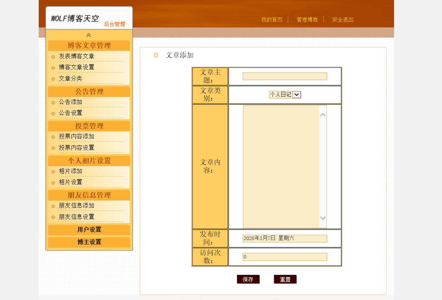Click bullet icon beside 朋友信息设置
Viewport: 442px width, 300px height.
pos(53,217)
